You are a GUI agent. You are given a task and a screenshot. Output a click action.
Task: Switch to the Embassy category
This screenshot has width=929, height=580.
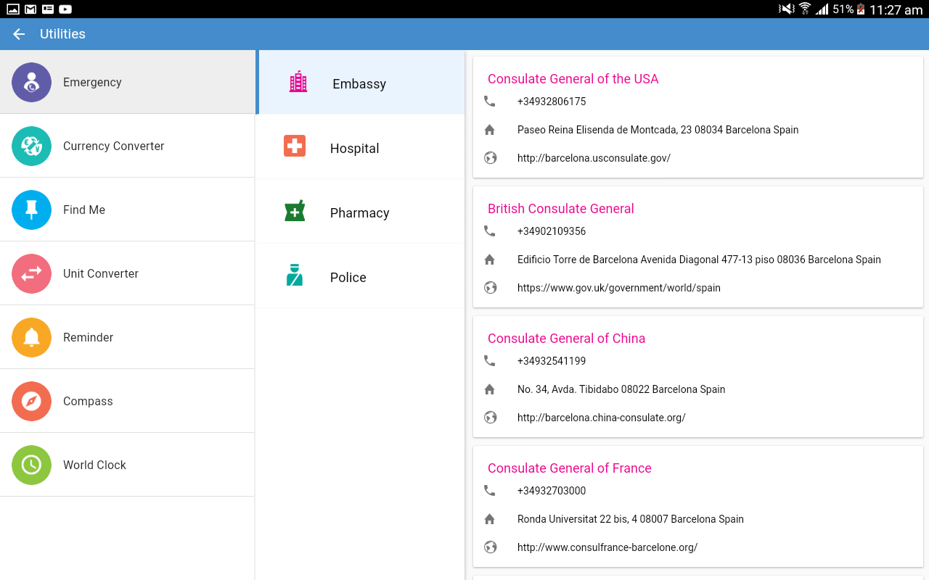(x=360, y=83)
